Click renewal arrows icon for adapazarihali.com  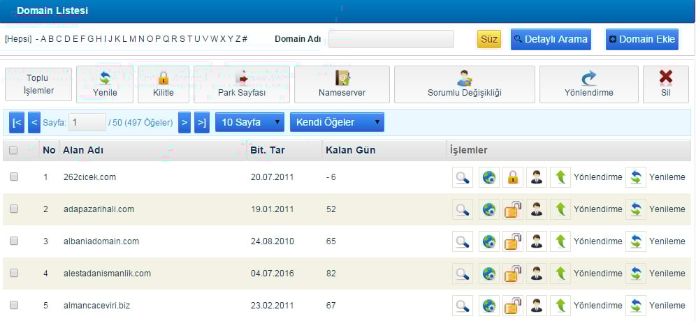636,209
